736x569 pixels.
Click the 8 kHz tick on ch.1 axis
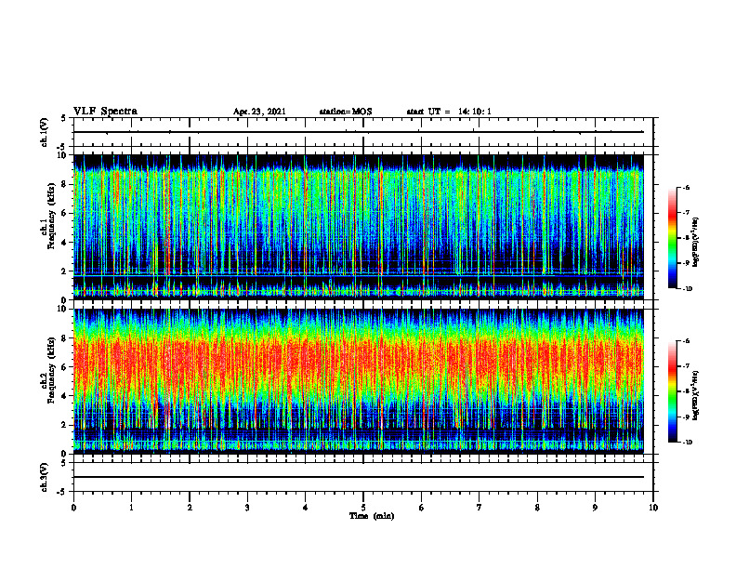click(x=65, y=184)
